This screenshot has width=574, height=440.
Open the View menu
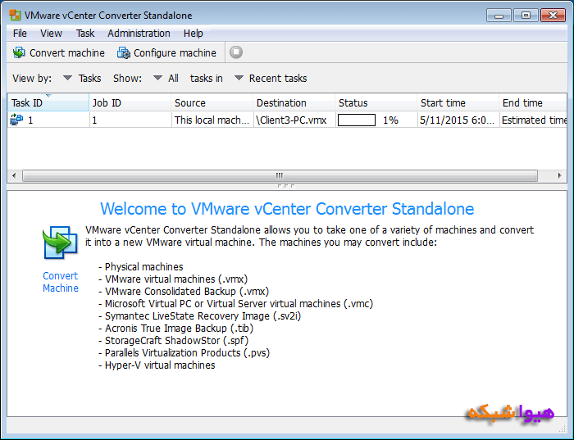[51, 34]
